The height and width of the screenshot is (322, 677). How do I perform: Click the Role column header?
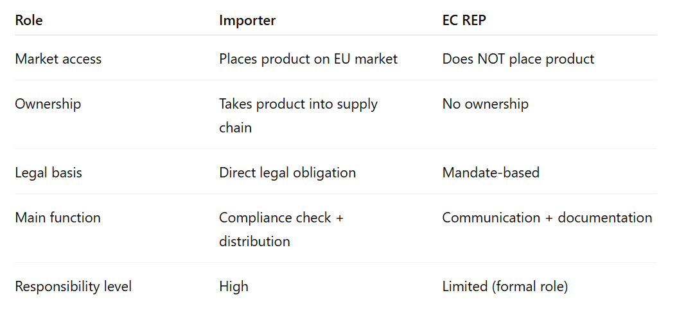29,21
